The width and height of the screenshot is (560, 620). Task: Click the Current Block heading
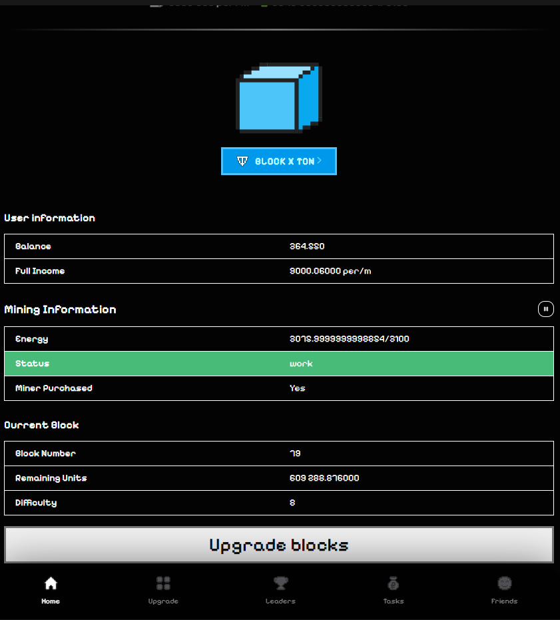tap(41, 425)
